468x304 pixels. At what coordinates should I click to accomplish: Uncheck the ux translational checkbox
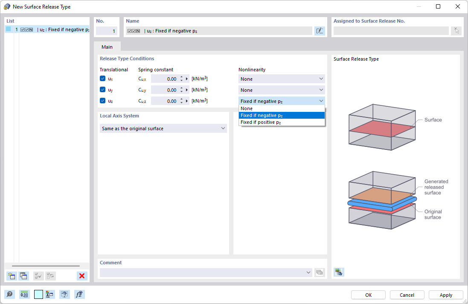click(x=103, y=79)
